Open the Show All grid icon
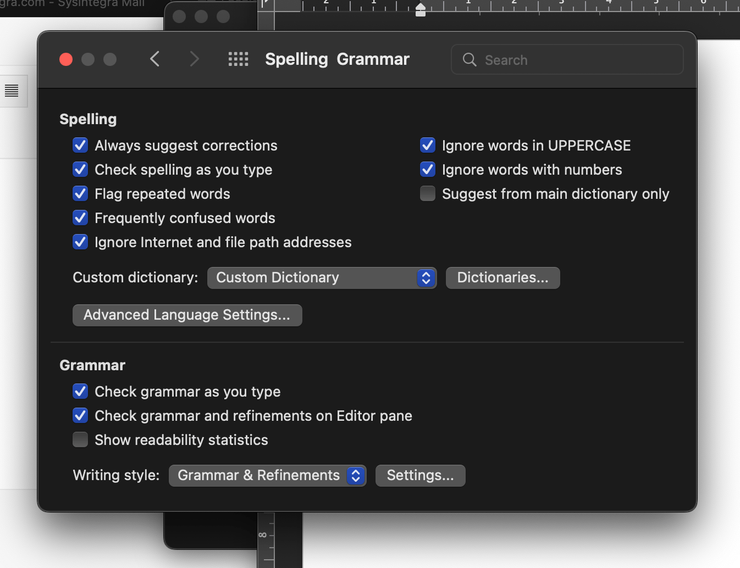The image size is (740, 568). (239, 59)
